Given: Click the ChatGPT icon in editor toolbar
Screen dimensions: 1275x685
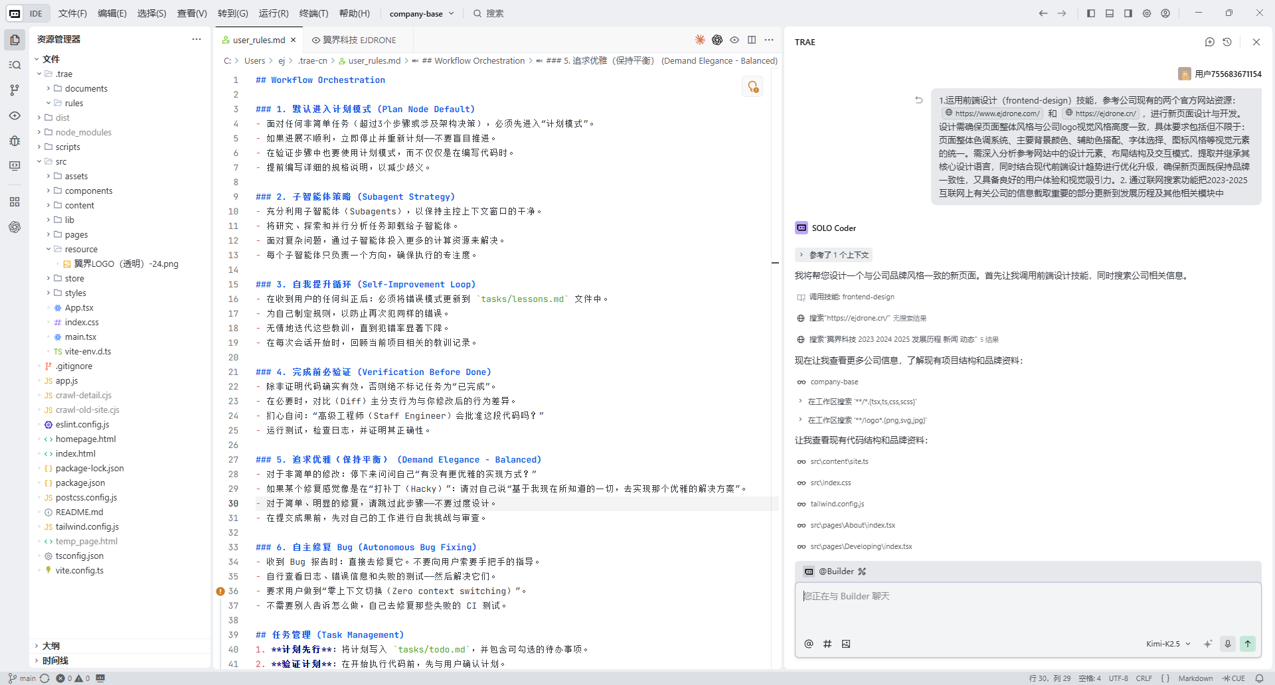Looking at the screenshot, I should (717, 40).
